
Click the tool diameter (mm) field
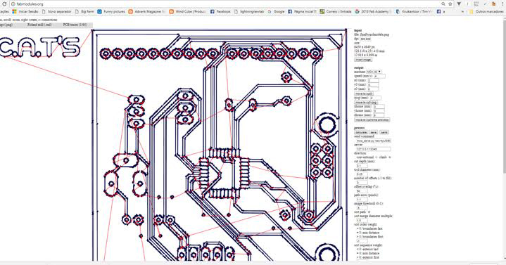(x=362, y=174)
